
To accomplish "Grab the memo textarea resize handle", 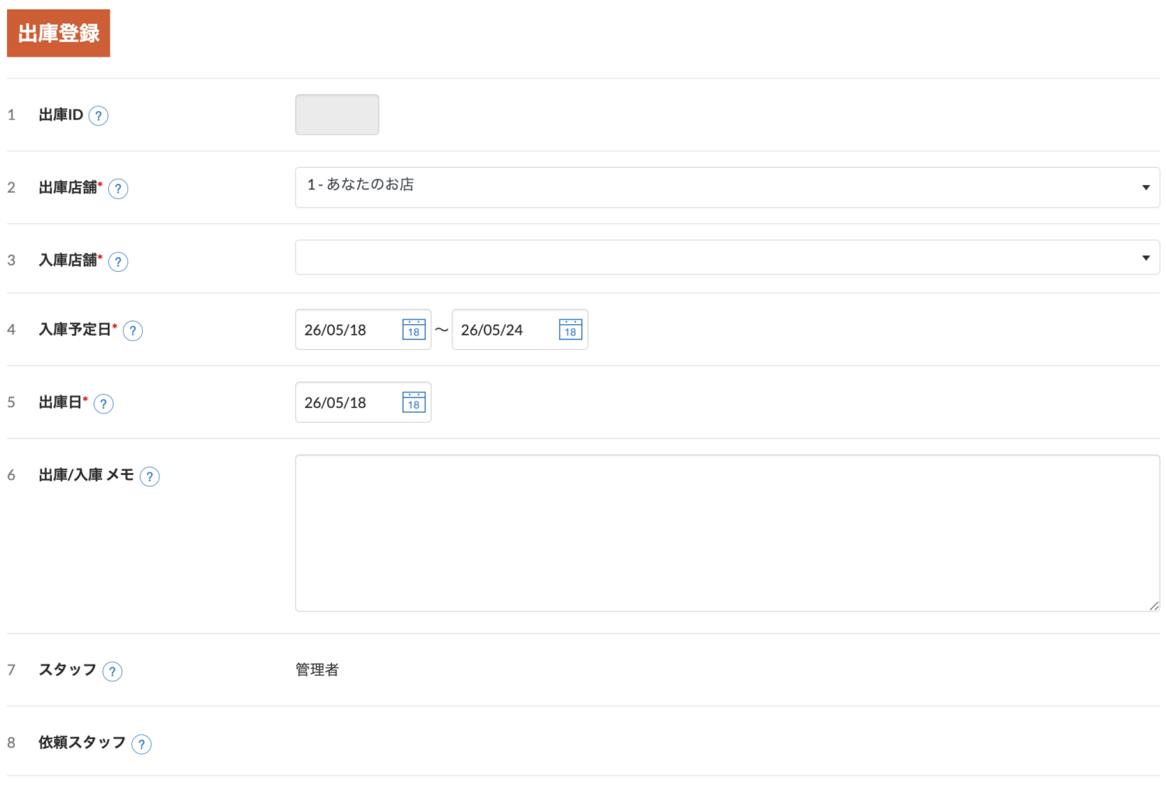I will click(x=1154, y=606).
